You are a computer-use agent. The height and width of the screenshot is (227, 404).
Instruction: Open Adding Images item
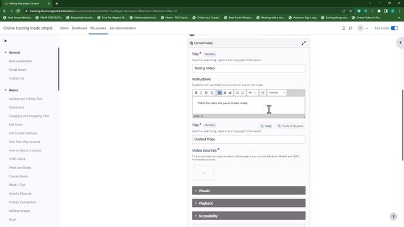(x=20, y=211)
